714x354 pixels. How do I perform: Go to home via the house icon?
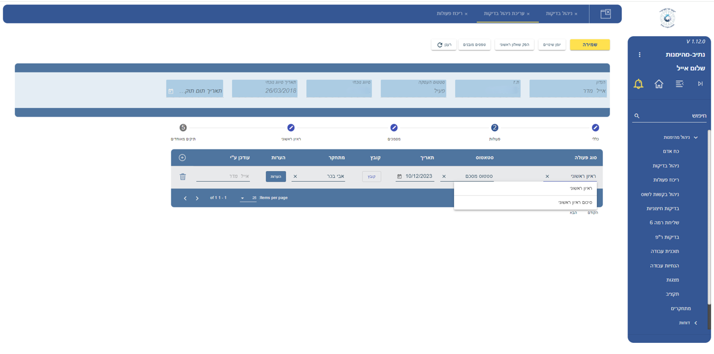pyautogui.click(x=659, y=84)
